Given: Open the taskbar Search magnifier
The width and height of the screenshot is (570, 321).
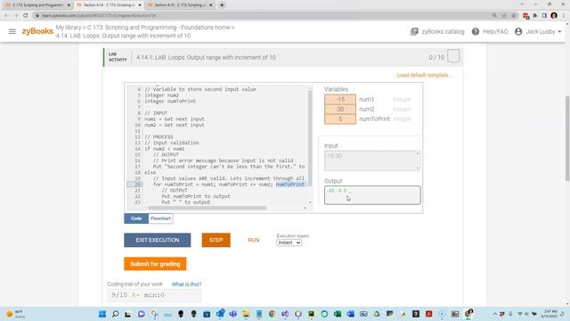Looking at the screenshot, I should (115, 314).
